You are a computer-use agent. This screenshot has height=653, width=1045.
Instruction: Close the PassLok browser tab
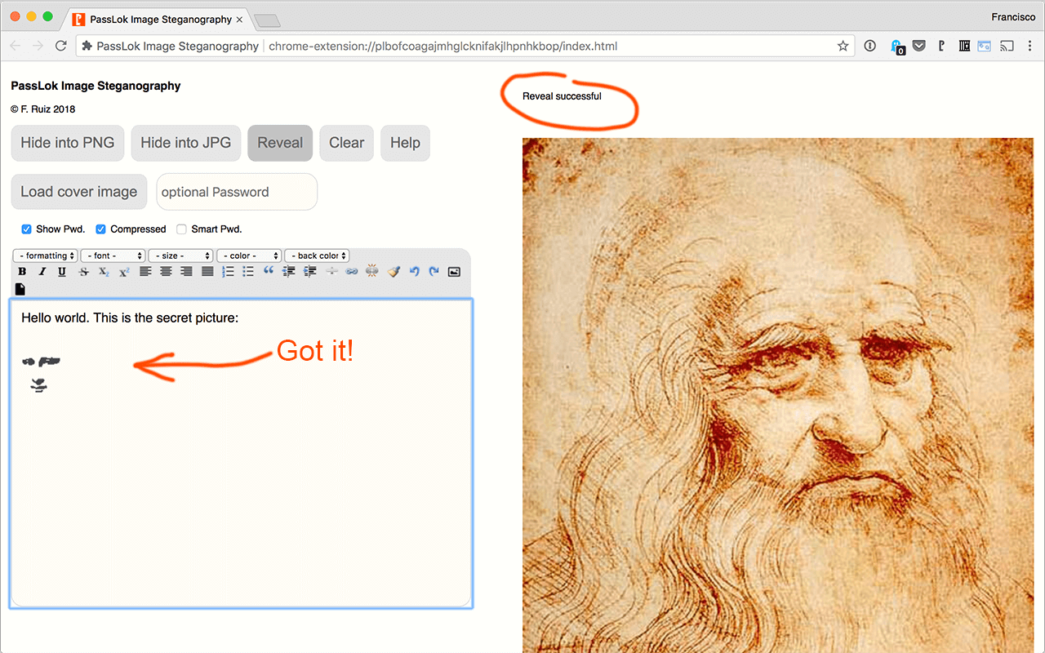239,19
